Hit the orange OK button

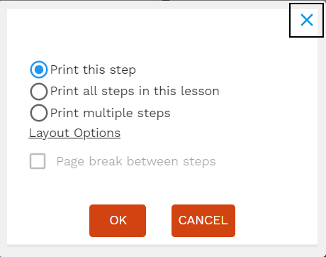(118, 221)
